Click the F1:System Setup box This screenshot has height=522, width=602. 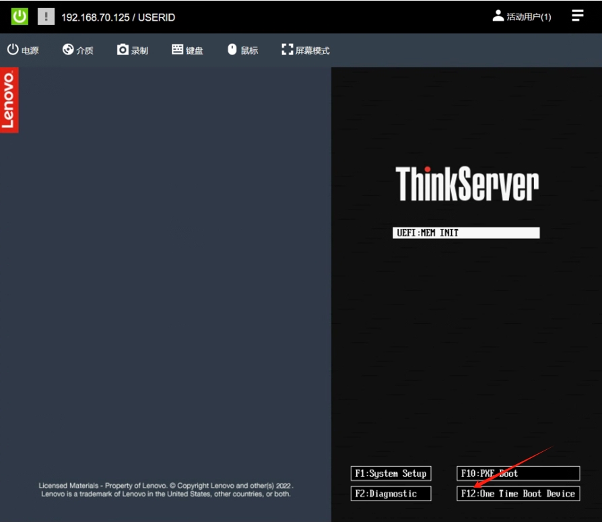click(x=391, y=474)
